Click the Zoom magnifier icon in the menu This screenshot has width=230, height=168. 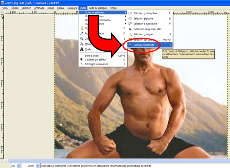click(82, 39)
